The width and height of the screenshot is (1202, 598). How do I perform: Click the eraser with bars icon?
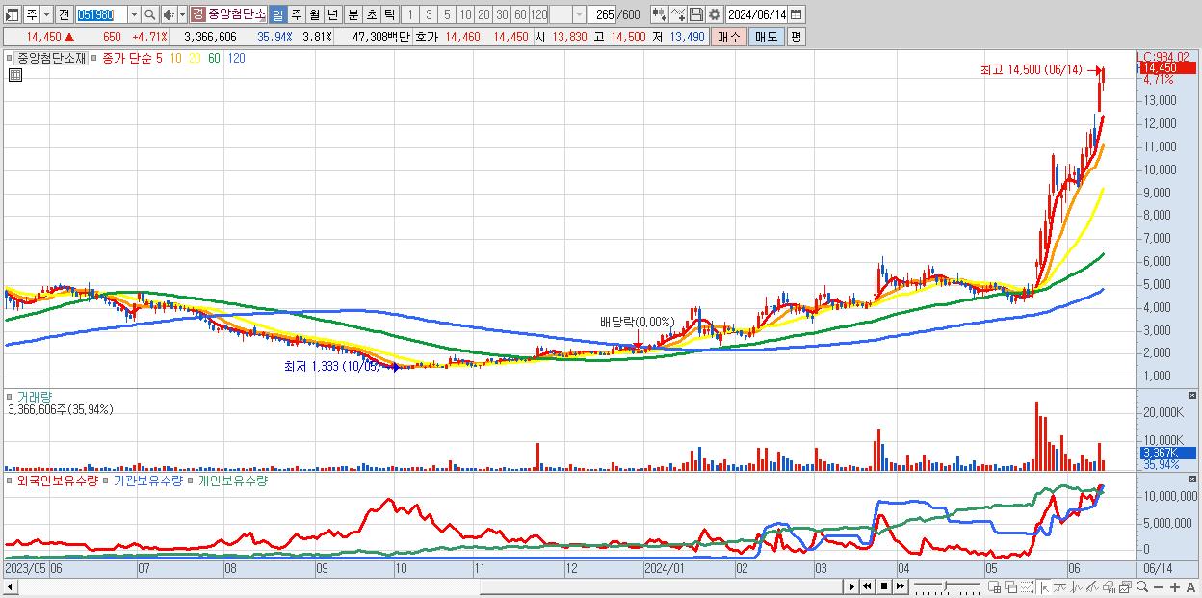point(1109,586)
